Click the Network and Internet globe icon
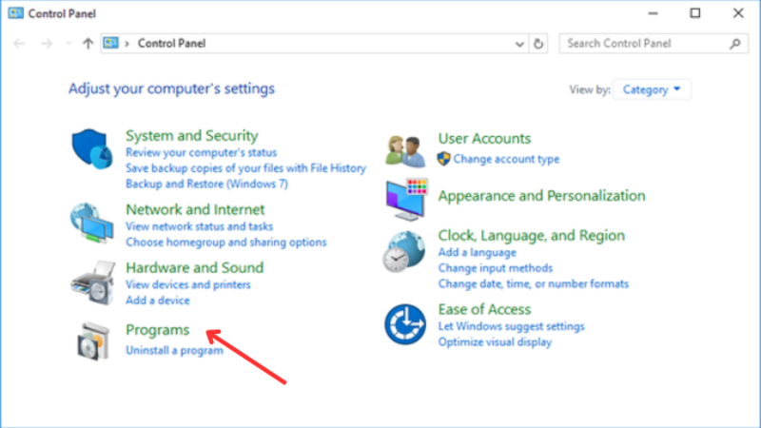 [91, 223]
